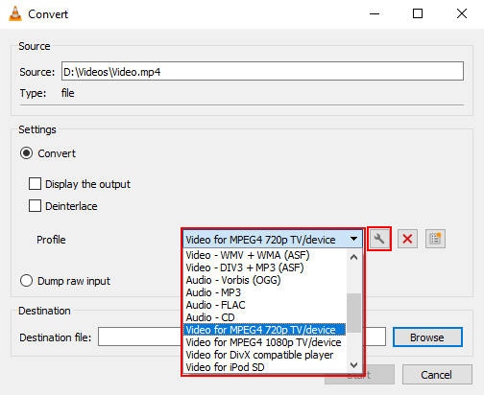Enable the Deinterlace checkbox
Image resolution: width=484 pixels, height=395 pixels.
pos(35,206)
